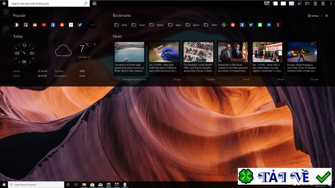Open the Netflix bookmark icon
335x188 pixels.
click(x=278, y=25)
